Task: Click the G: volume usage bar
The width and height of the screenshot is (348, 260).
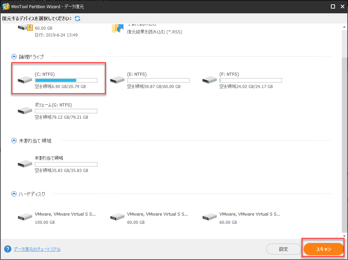Action: [x=66, y=111]
